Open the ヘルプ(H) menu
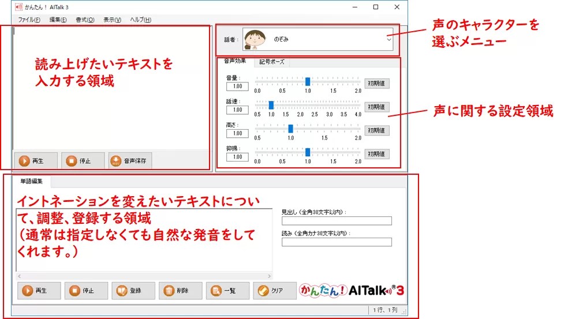 tap(140, 20)
